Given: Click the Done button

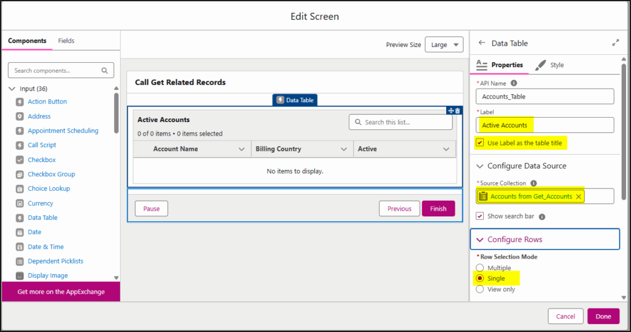Looking at the screenshot, I should point(603,317).
